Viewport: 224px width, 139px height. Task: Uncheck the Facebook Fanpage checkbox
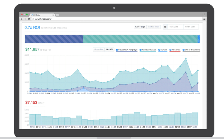(117, 50)
